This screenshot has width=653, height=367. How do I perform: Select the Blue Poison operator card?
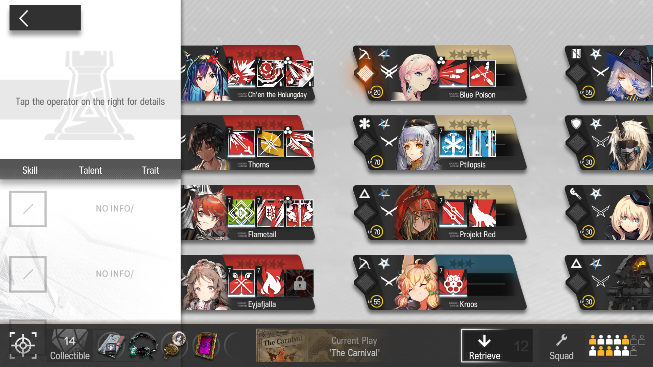pos(440,73)
